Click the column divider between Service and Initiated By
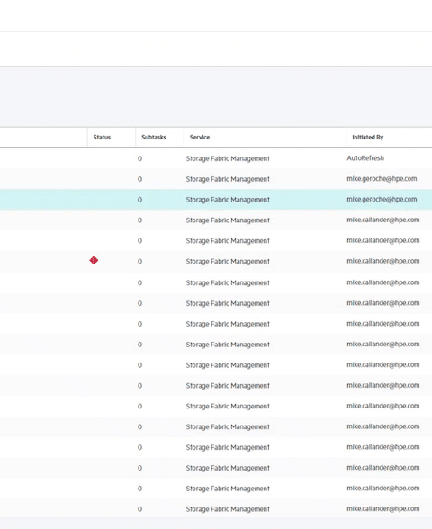This screenshot has width=432, height=529. 346,137
